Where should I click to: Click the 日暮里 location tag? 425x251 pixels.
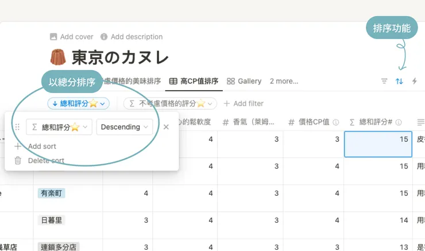tap(52, 220)
